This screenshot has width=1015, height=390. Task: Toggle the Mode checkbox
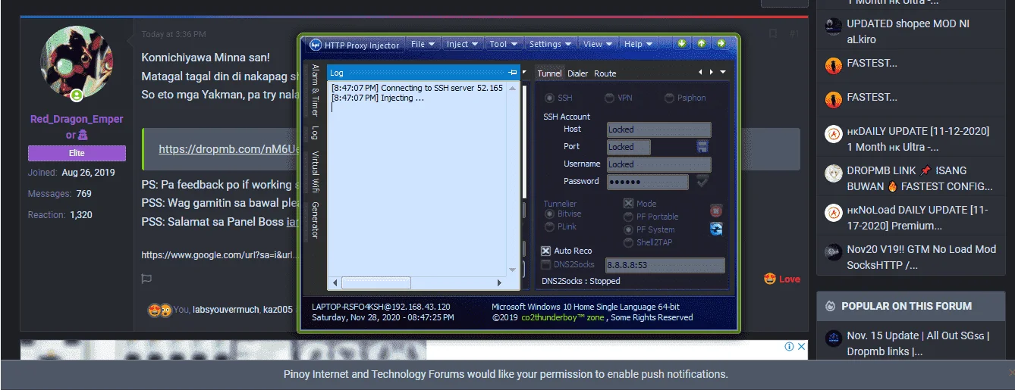tap(628, 204)
